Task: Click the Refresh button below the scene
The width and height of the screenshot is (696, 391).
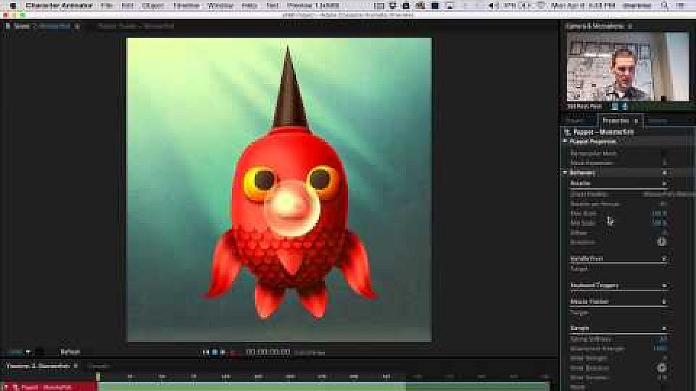Action: click(x=70, y=352)
